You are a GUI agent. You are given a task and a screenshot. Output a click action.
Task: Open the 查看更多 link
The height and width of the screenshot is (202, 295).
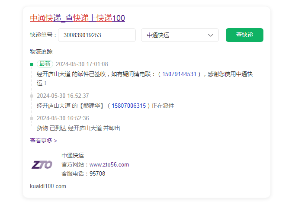click(x=43, y=141)
